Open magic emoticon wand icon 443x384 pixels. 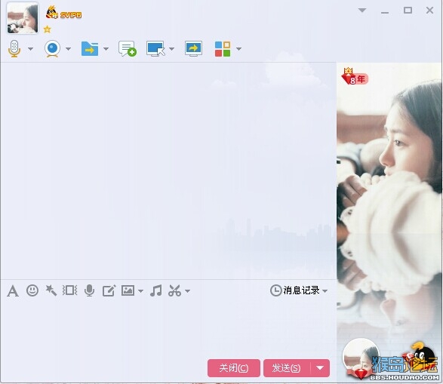tap(51, 290)
